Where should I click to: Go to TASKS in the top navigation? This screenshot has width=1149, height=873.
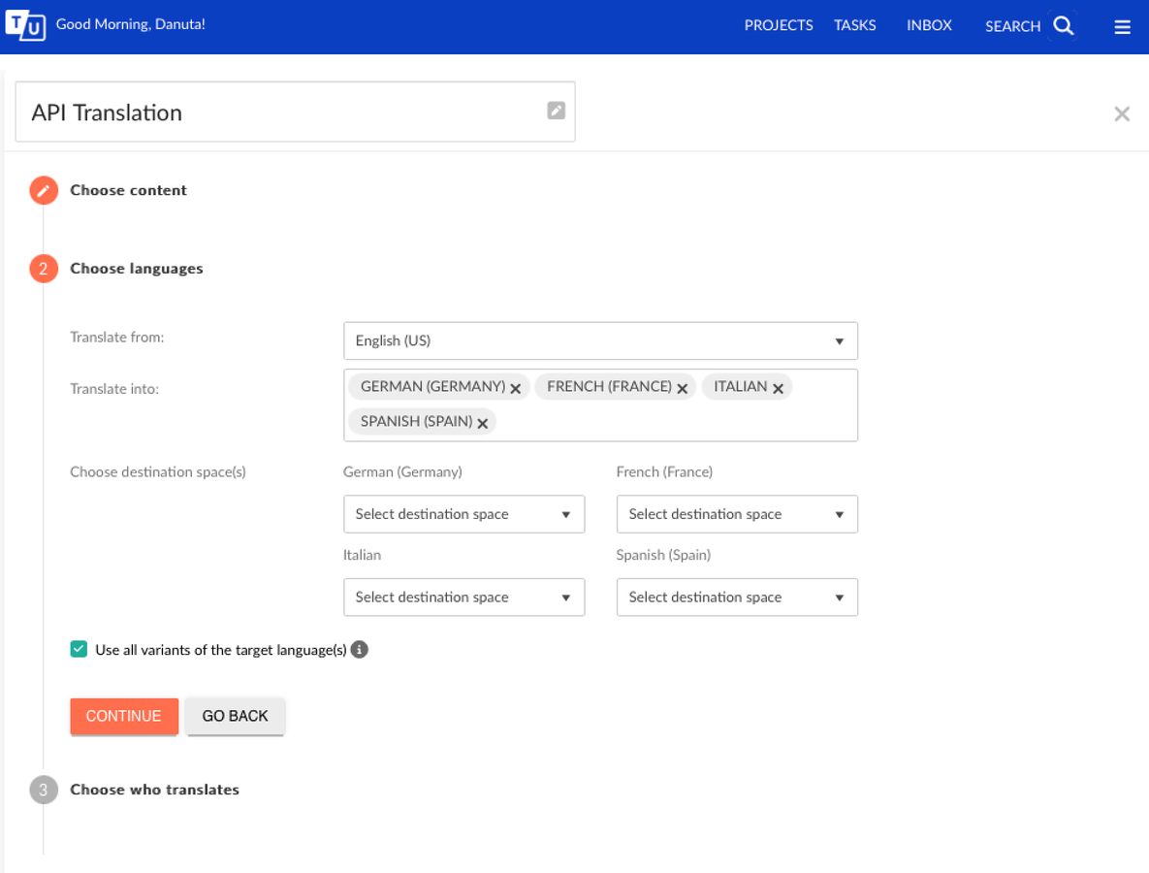click(854, 25)
